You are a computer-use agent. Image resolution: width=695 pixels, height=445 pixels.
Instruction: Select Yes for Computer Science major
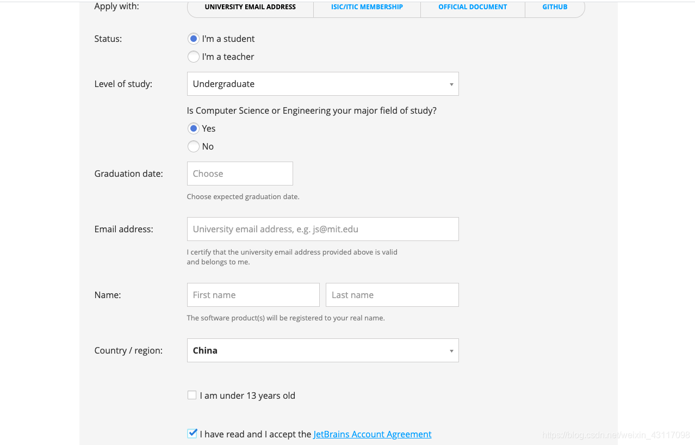point(193,128)
